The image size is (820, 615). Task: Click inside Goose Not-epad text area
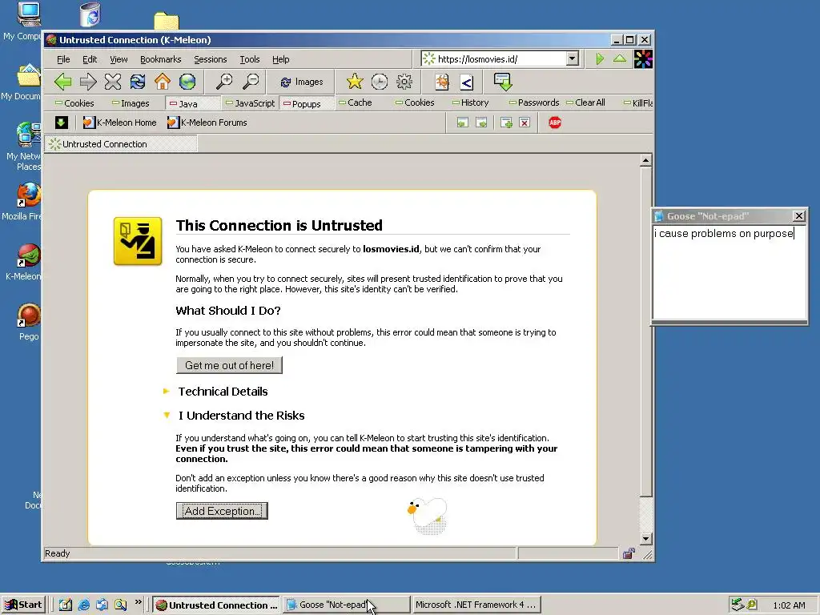coord(730,272)
